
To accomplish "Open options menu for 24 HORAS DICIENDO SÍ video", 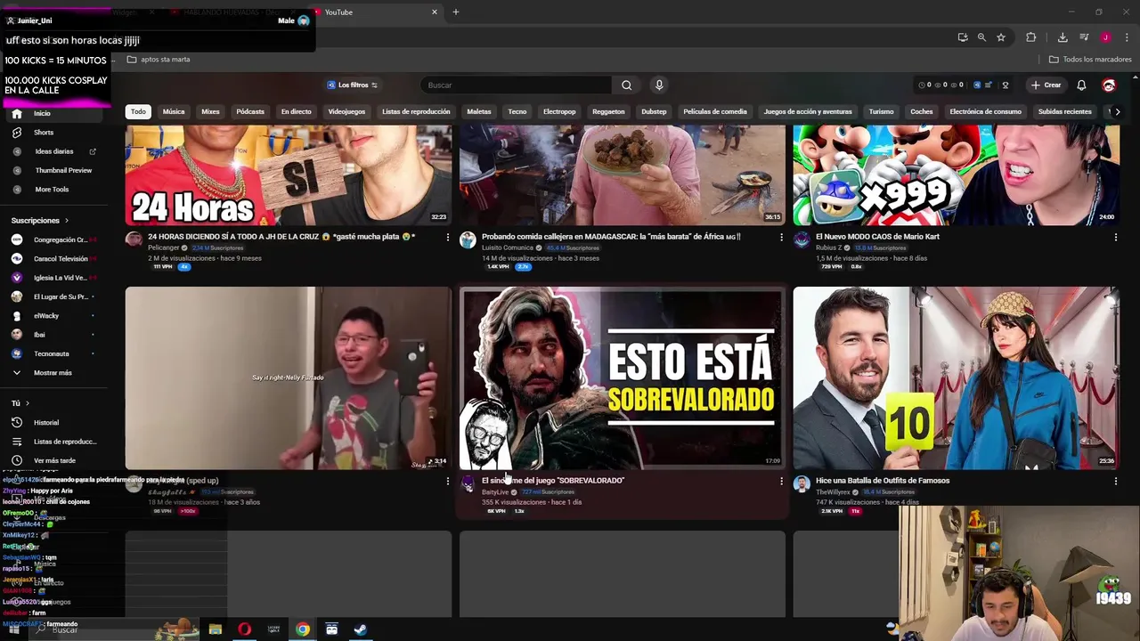I will [x=447, y=238].
